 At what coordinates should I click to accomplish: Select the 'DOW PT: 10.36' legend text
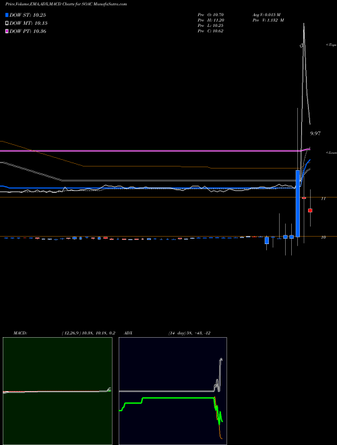[28, 31]
